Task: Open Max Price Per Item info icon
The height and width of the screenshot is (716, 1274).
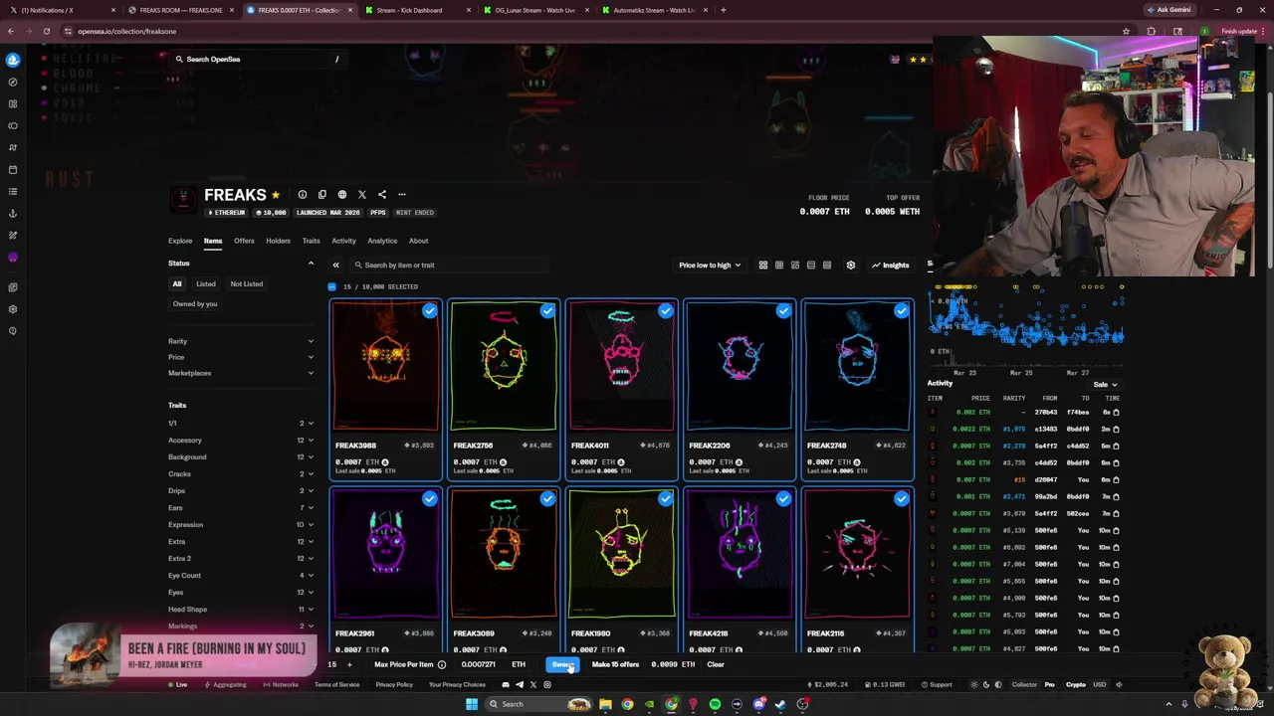Action: [442, 665]
